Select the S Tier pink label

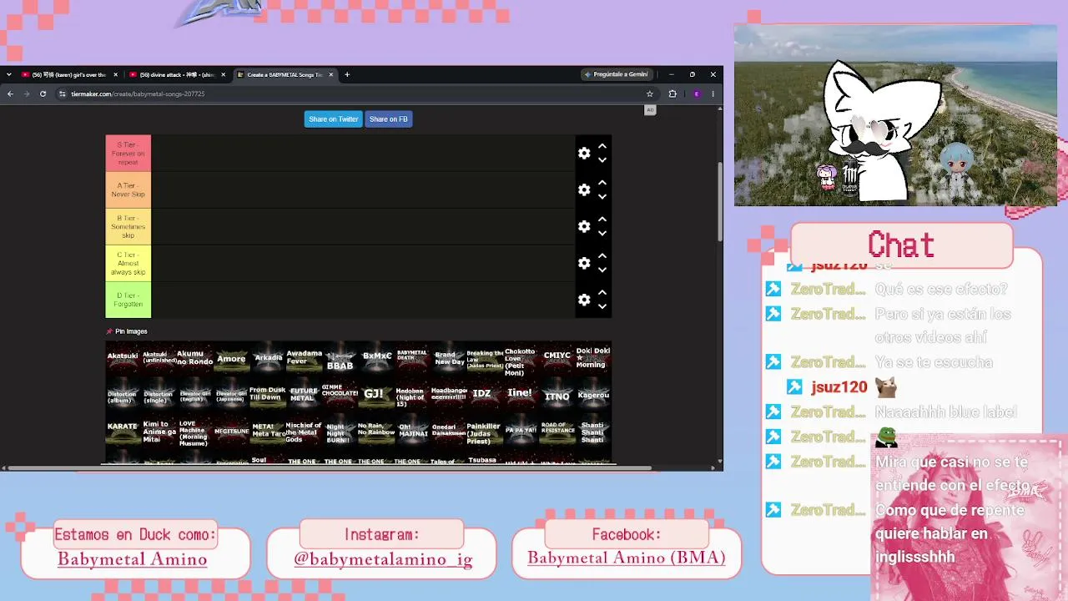tap(128, 154)
